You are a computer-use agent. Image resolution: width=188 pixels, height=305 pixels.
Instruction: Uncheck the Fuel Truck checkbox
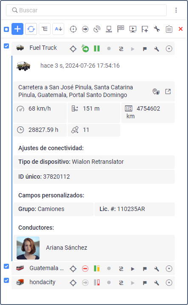pos(6,46)
